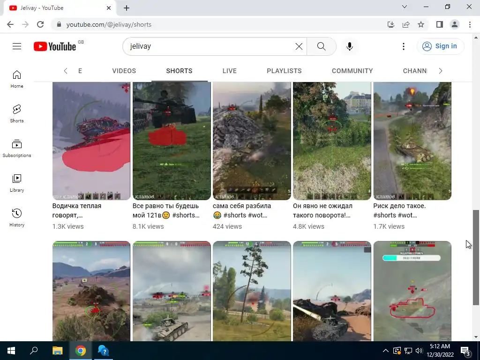480x360 pixels.
Task: Open the Get Help taskbar app
Action: 104,351
